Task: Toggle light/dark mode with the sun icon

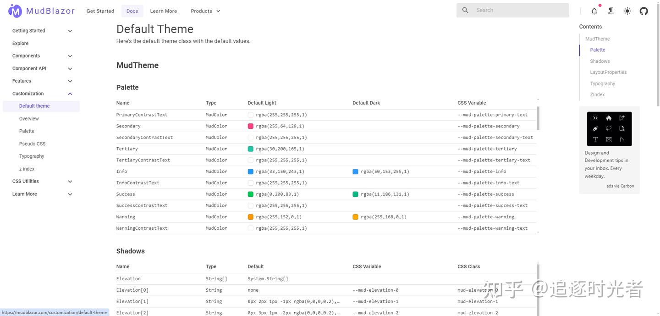Action: click(627, 11)
